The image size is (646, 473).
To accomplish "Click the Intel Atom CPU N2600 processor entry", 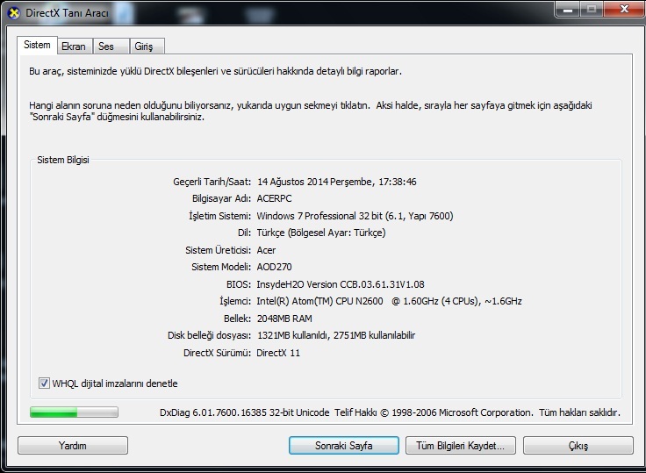I will (x=389, y=301).
